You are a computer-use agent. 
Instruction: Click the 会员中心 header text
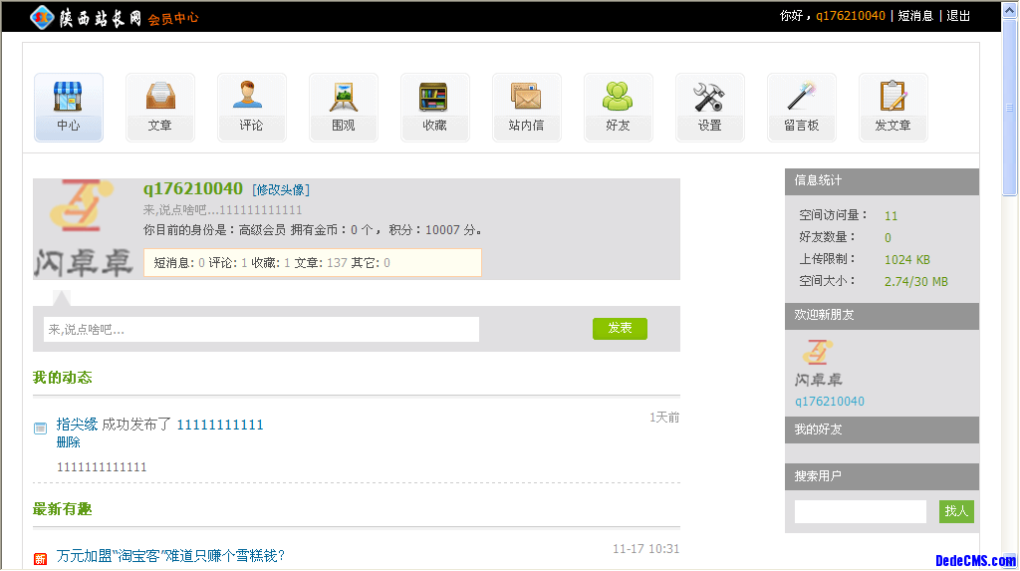coord(173,19)
